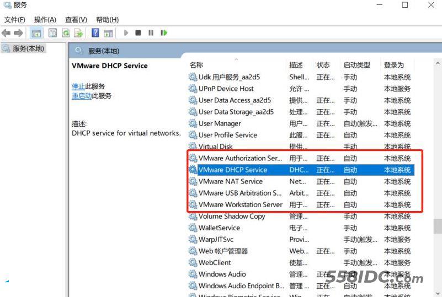Viewport: 442px width, 297px height.
Task: Toggle the show/hide console tree icon
Action: click(x=36, y=33)
